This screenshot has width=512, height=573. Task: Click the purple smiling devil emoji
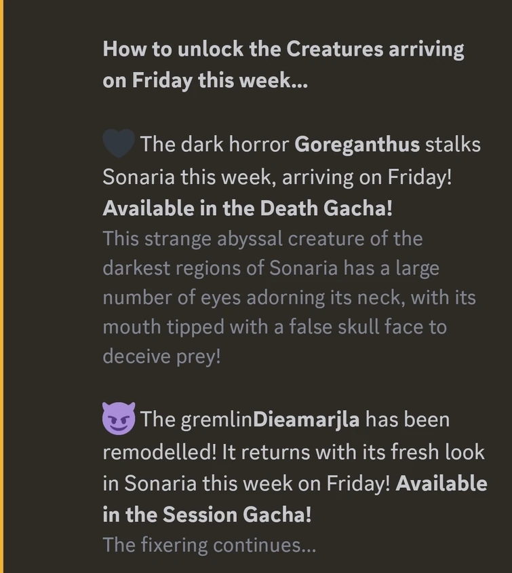pos(119,418)
